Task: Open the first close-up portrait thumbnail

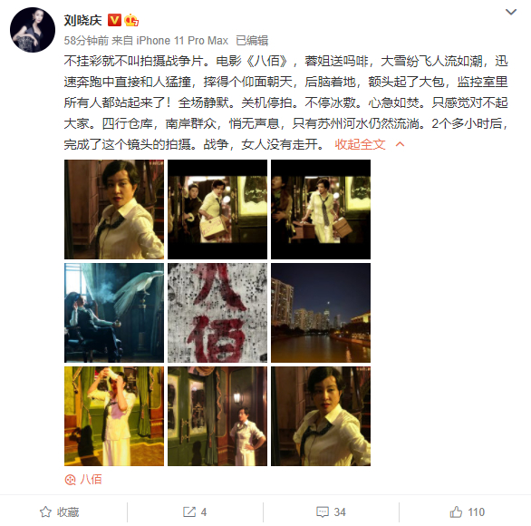Action: [x=114, y=209]
